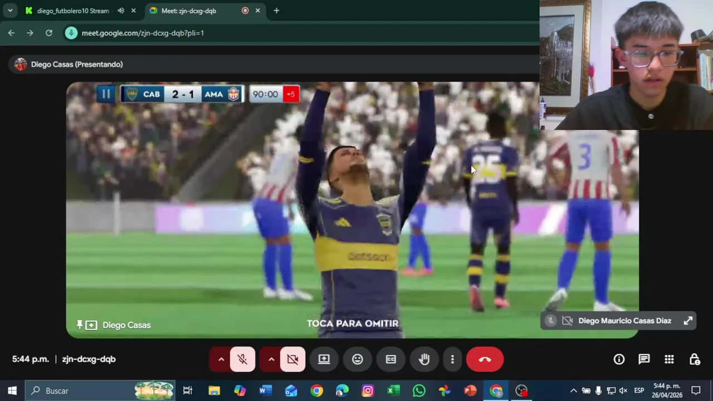Leave the call with red hang-up button
713x401 pixels.
pos(485,359)
